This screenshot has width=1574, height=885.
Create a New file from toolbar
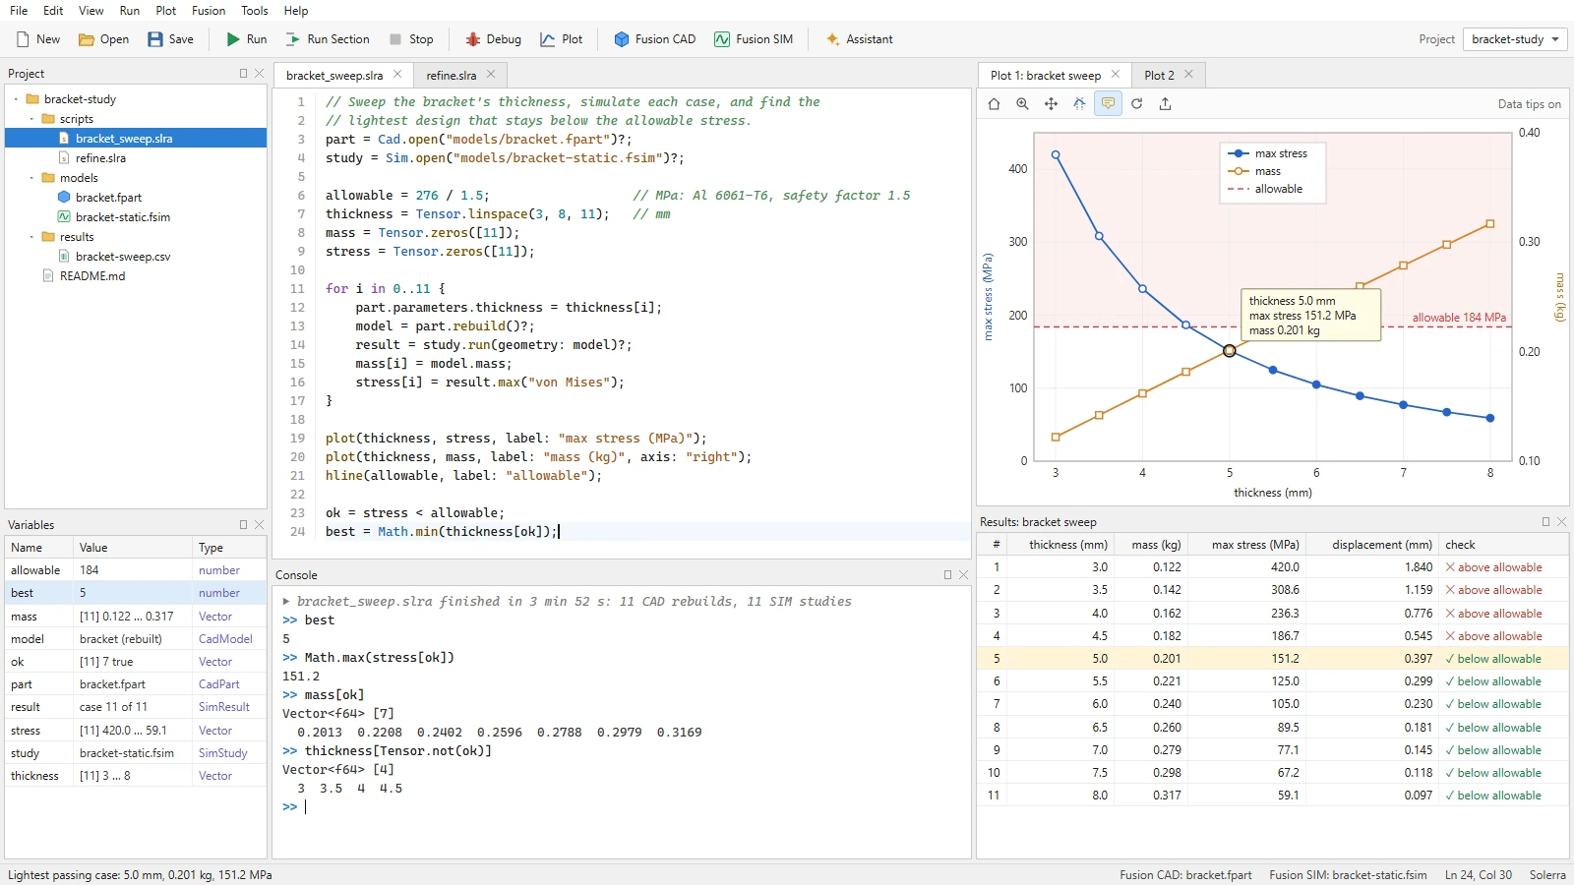click(x=38, y=39)
